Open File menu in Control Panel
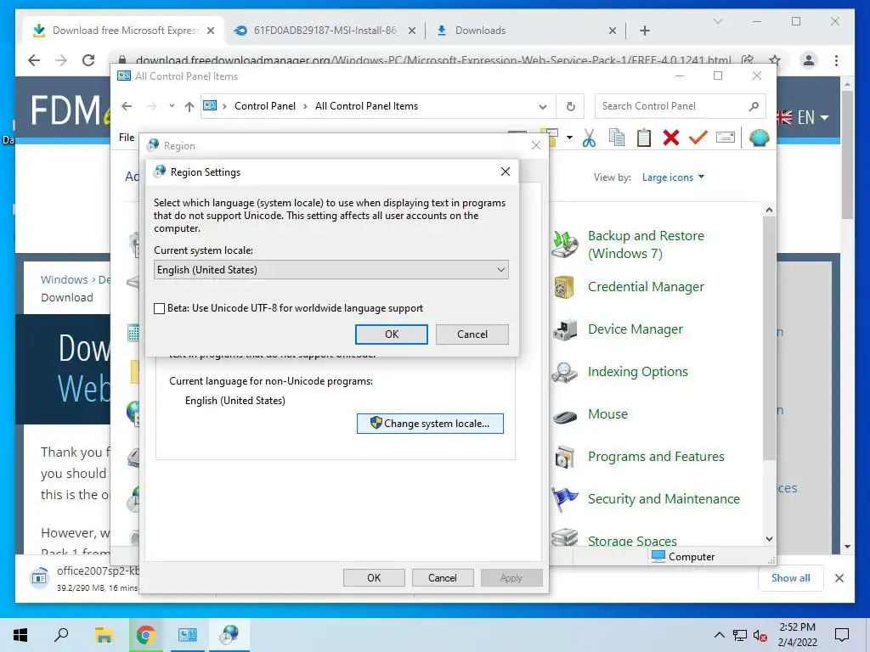Screen dimensions: 870x652 127,137
